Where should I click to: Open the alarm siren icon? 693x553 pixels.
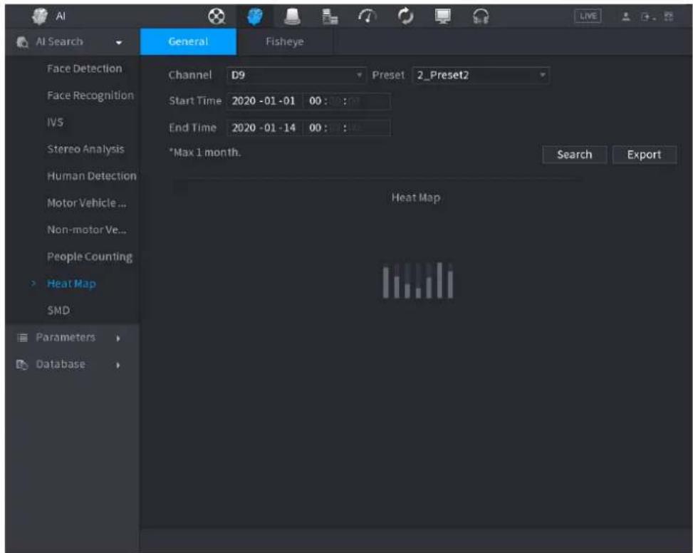[292, 17]
